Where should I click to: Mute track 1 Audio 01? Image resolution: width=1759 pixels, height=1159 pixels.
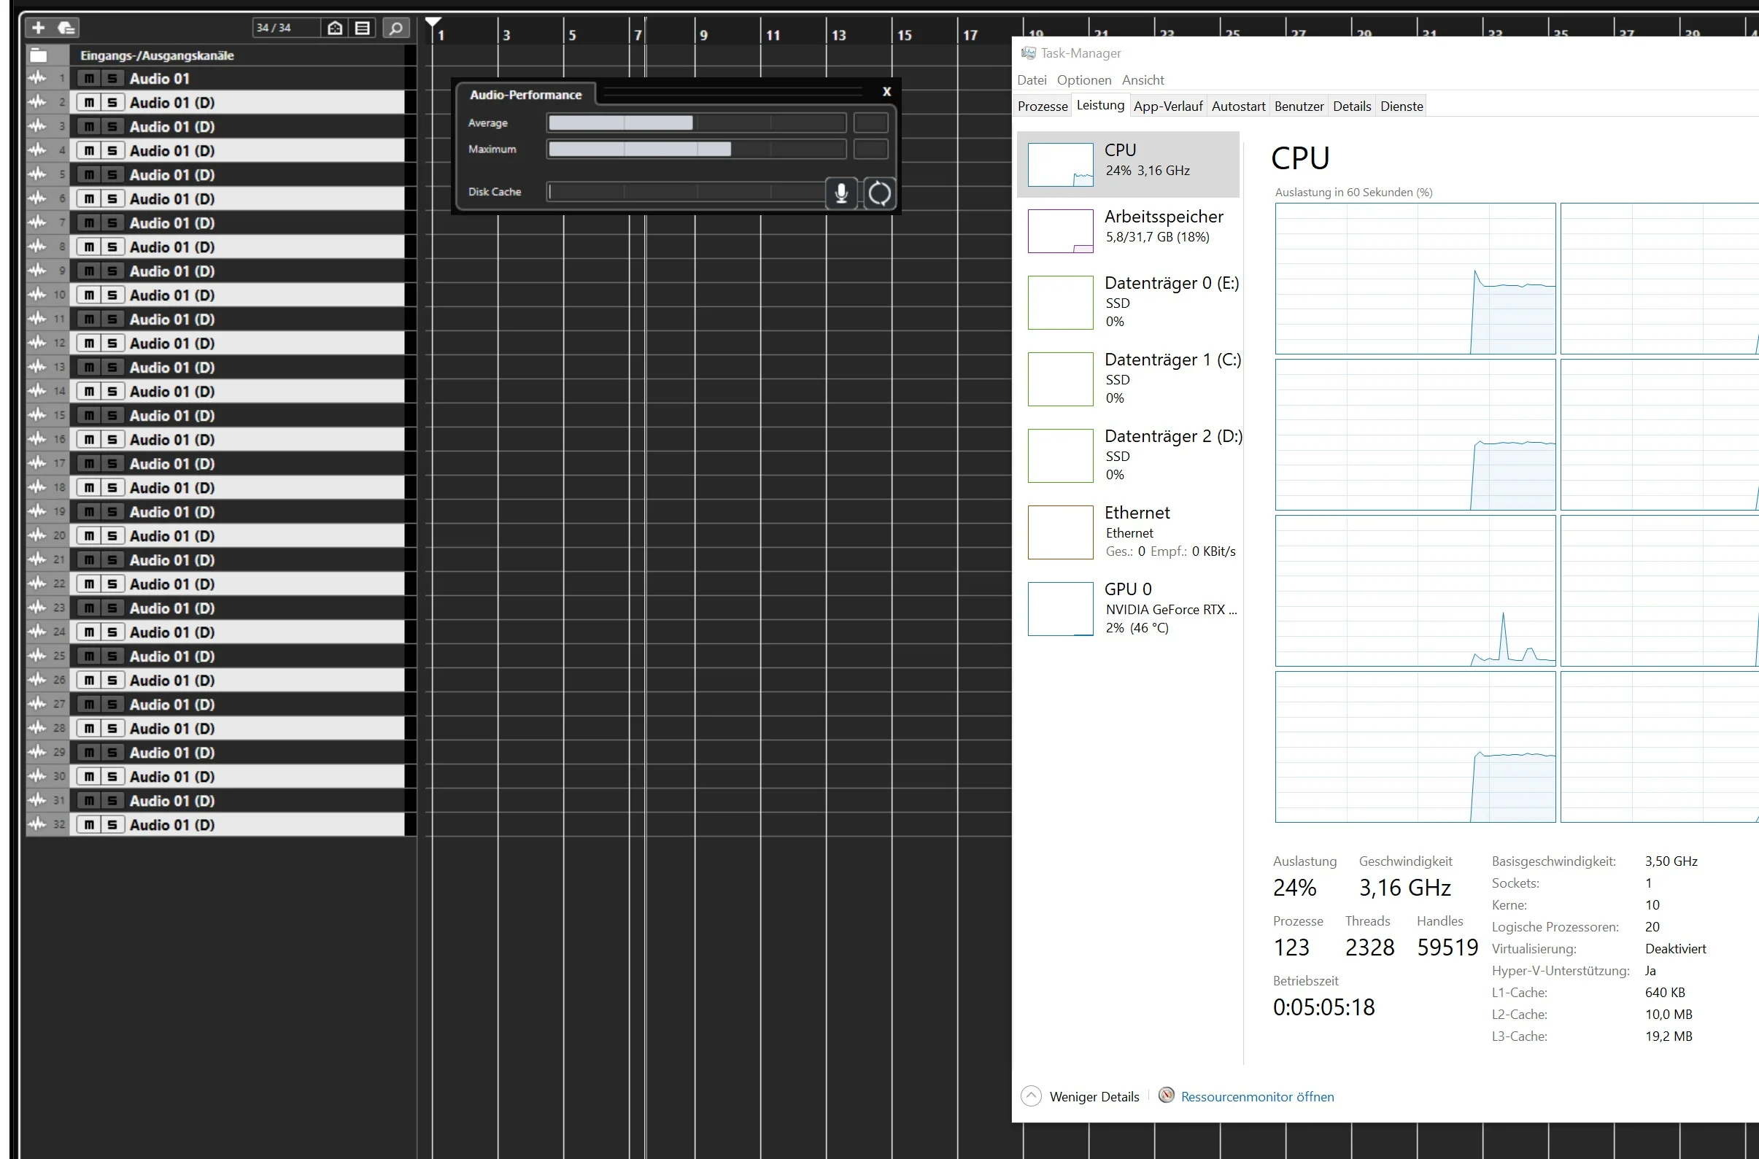coord(89,78)
